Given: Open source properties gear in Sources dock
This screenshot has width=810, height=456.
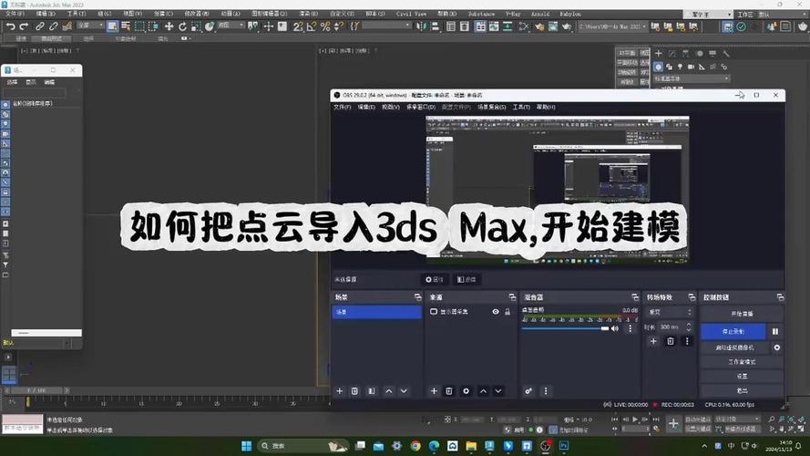Looking at the screenshot, I should 466,391.
